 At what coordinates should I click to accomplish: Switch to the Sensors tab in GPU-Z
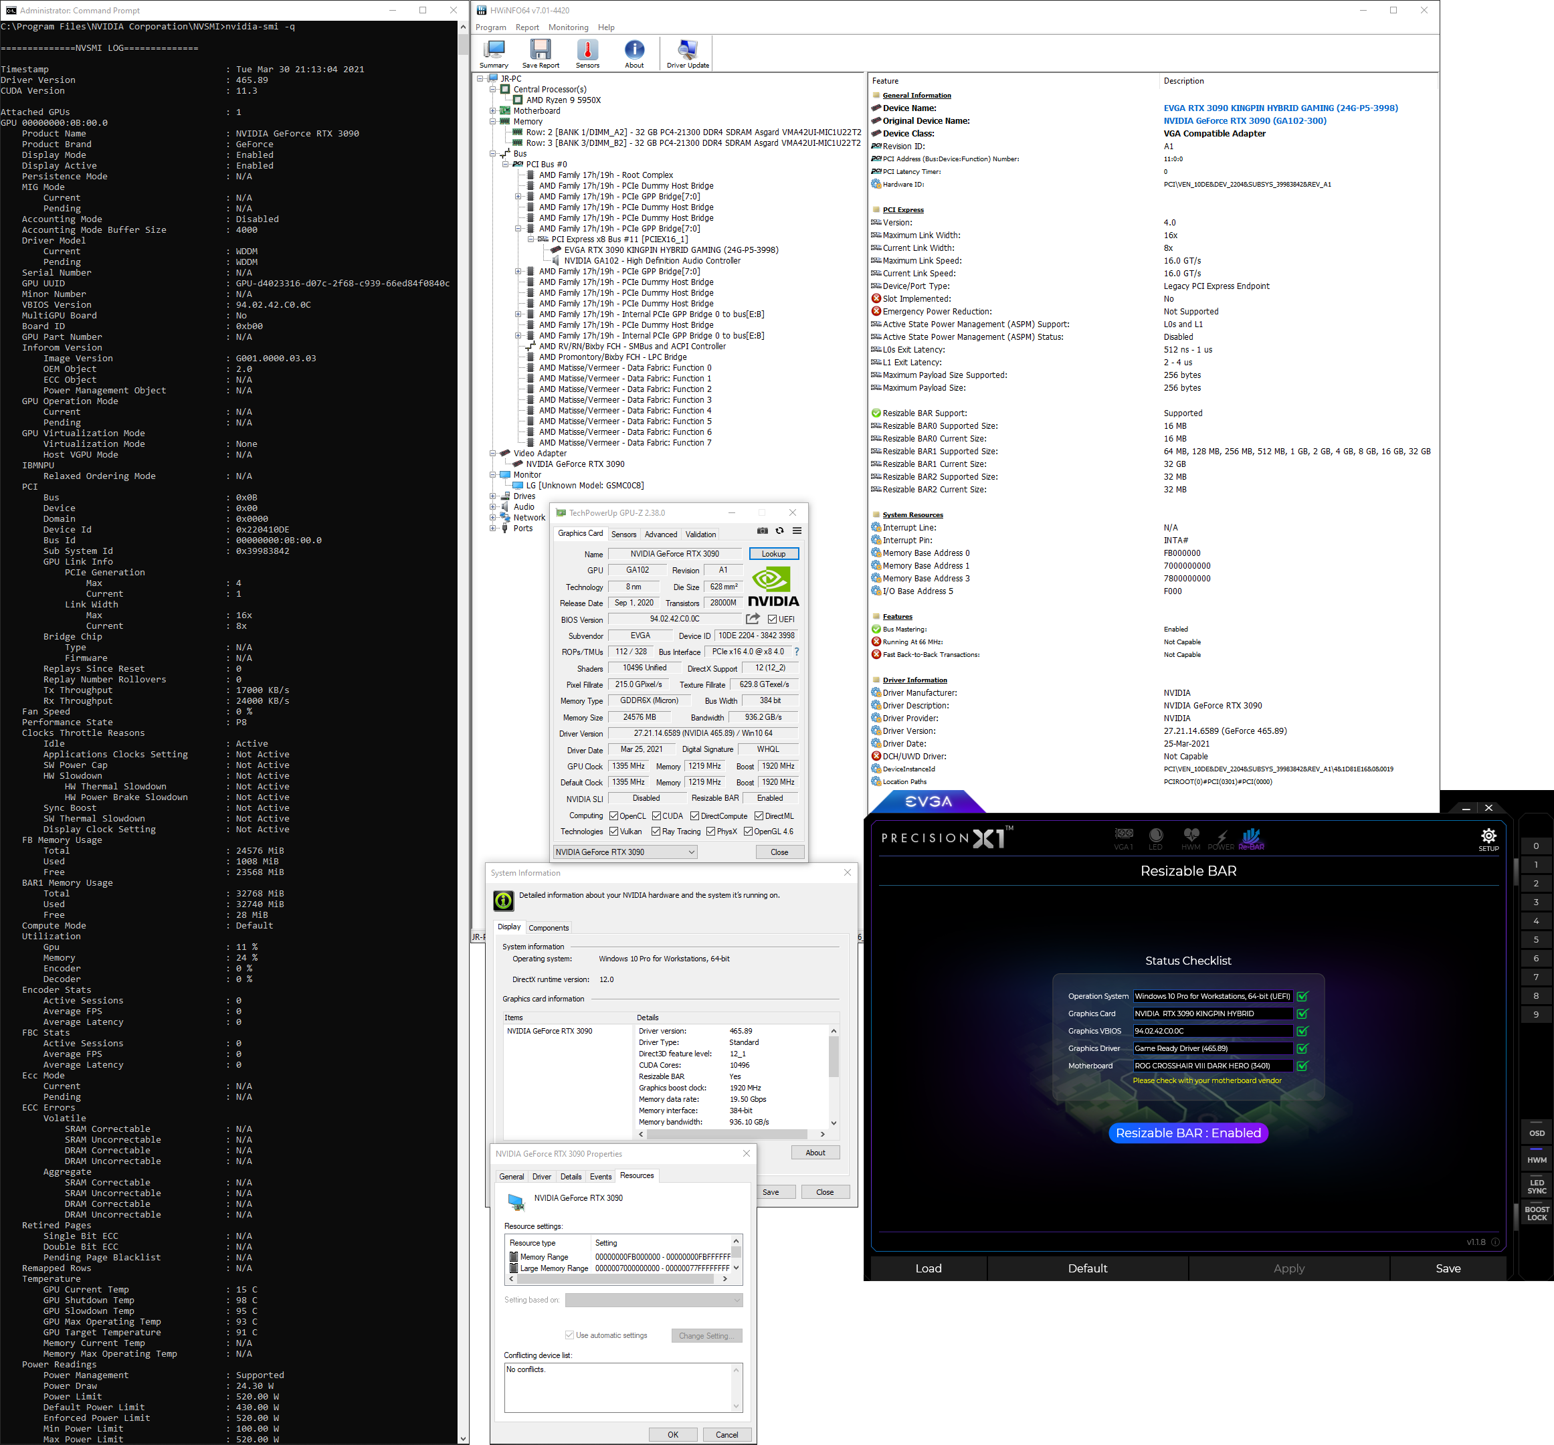pos(623,535)
